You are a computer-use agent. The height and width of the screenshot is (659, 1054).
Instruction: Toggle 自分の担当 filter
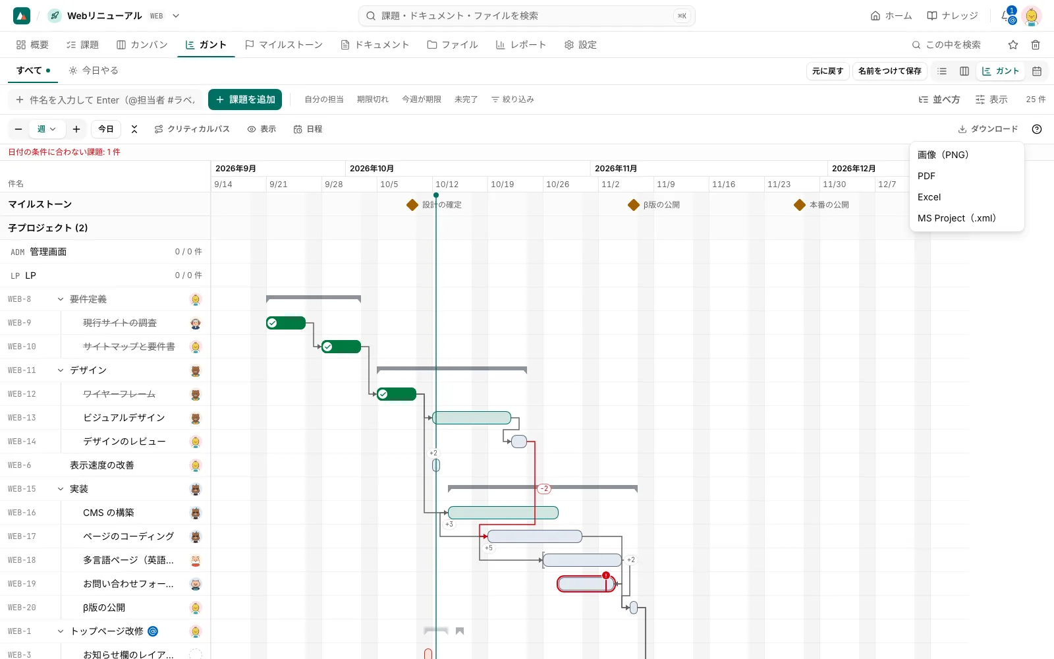[x=324, y=100]
